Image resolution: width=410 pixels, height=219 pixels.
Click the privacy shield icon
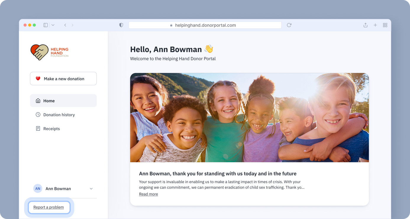[121, 25]
